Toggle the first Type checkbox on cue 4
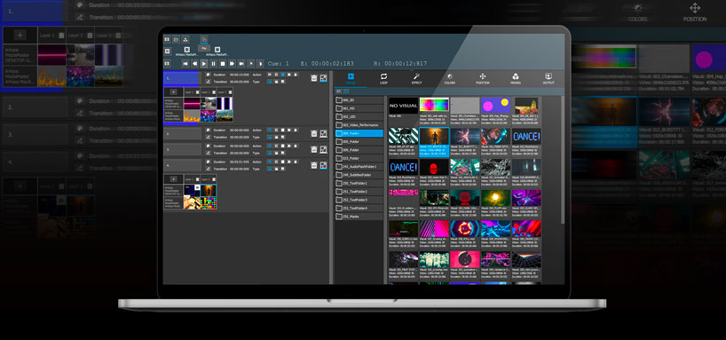726x340 pixels. coord(270,169)
